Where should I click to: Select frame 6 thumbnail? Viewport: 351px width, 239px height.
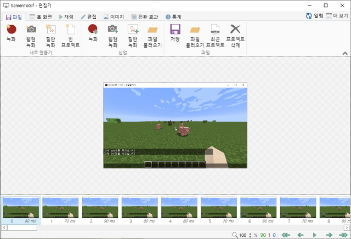pos(258,210)
